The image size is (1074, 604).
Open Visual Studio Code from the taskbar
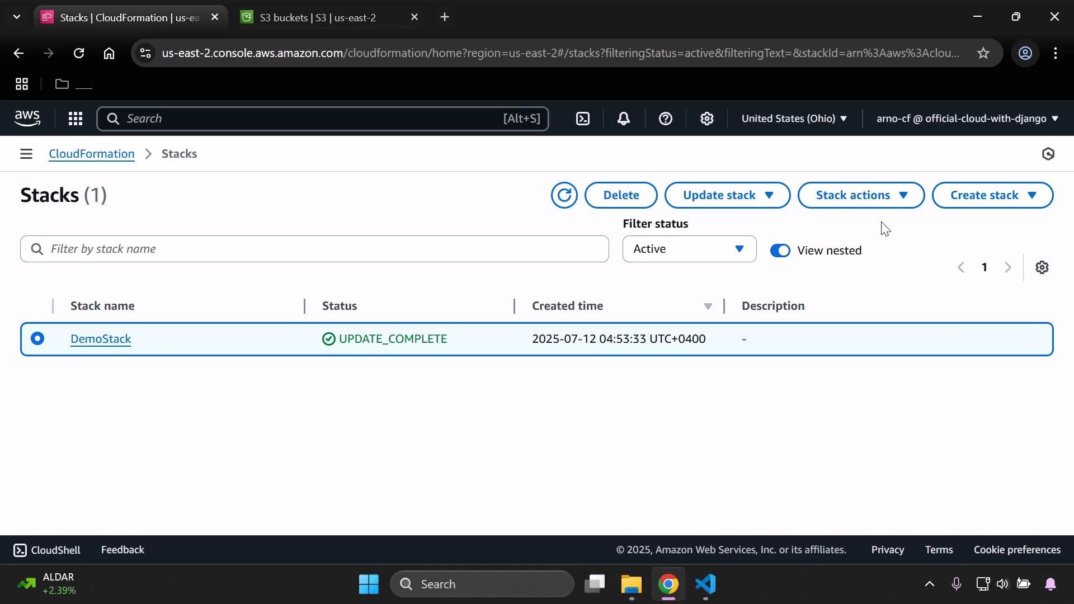tap(705, 584)
